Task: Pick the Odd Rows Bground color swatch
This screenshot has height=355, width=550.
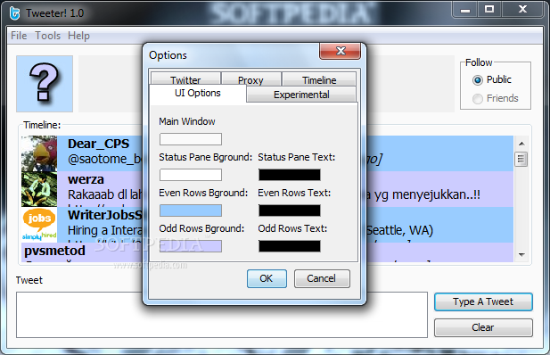Action: click(191, 246)
